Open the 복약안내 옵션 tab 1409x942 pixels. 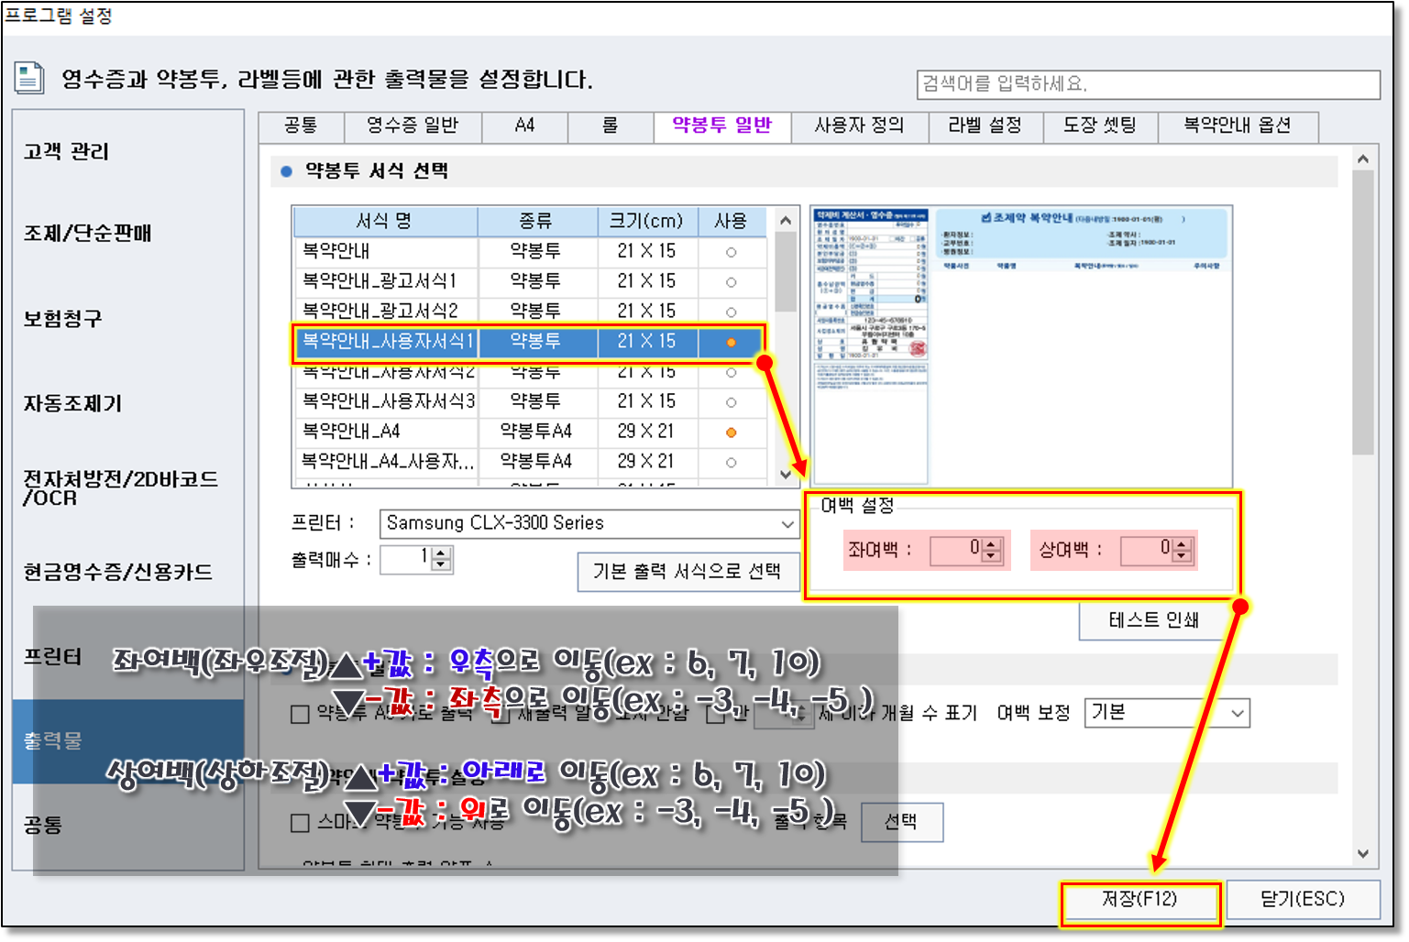click(x=1237, y=126)
